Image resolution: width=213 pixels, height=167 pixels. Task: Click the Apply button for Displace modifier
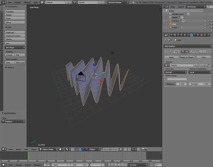[x=171, y=57]
